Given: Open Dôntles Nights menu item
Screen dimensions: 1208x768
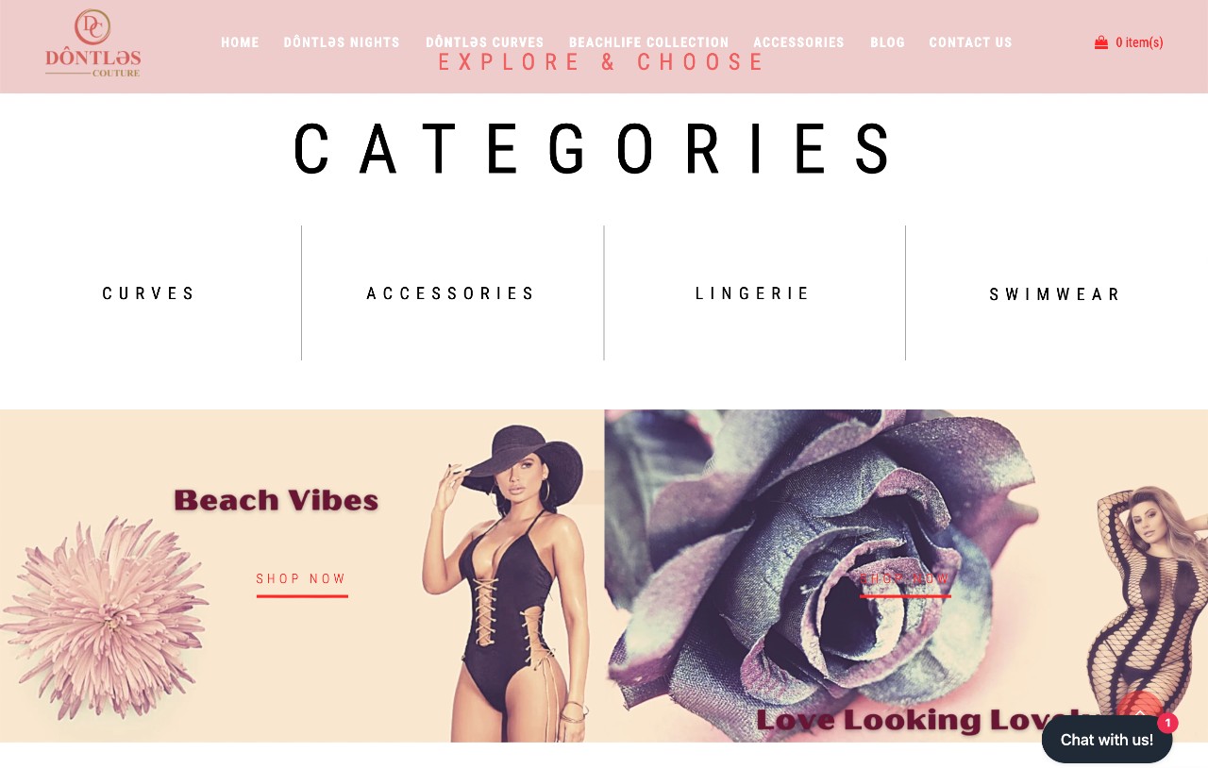Looking at the screenshot, I should pos(342,42).
